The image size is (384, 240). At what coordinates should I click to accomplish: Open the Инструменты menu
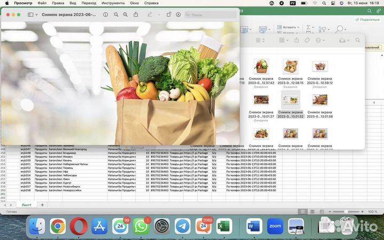[x=113, y=3]
